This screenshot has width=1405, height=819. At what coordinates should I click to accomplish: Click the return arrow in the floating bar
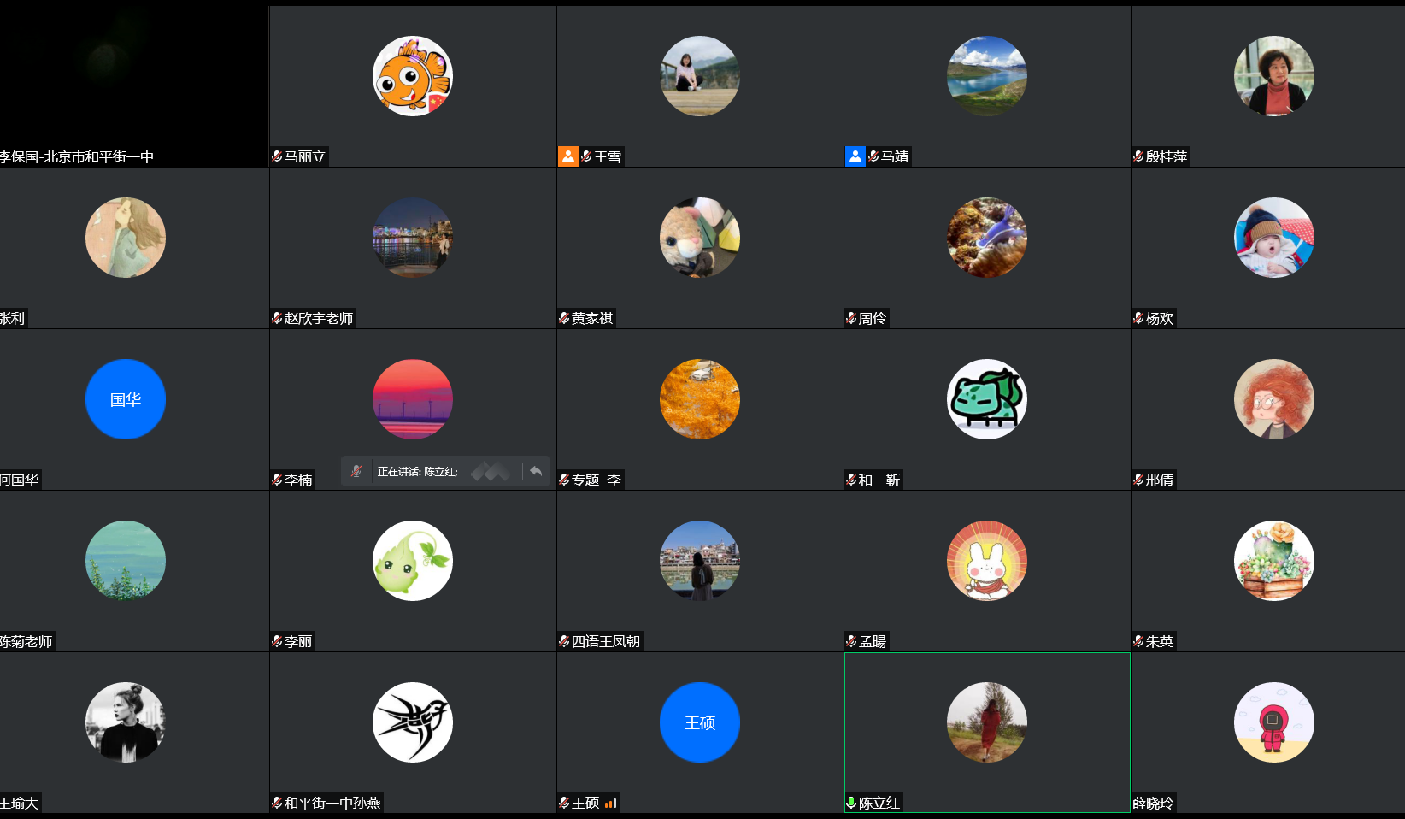(x=536, y=471)
